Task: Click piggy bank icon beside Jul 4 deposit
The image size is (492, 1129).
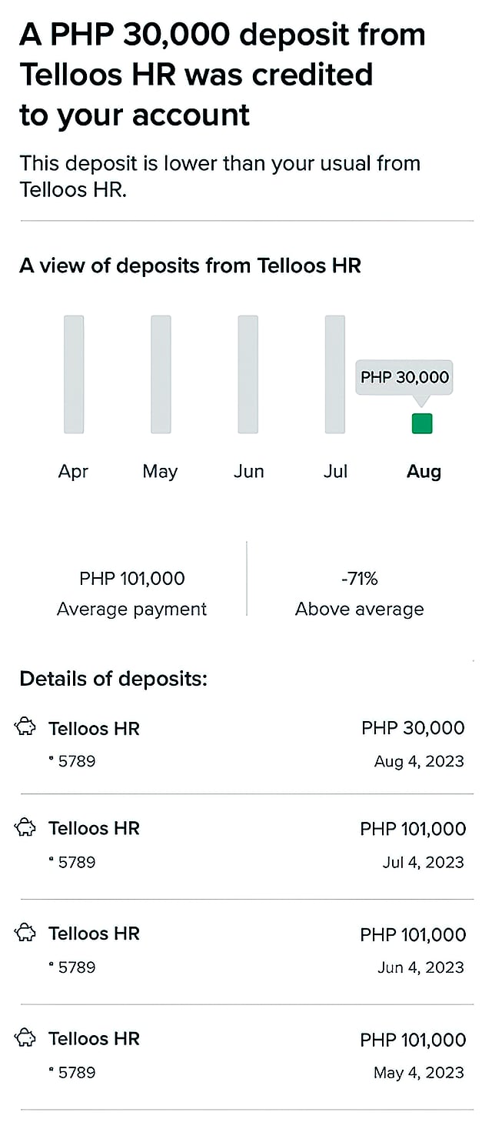Action: (x=25, y=827)
